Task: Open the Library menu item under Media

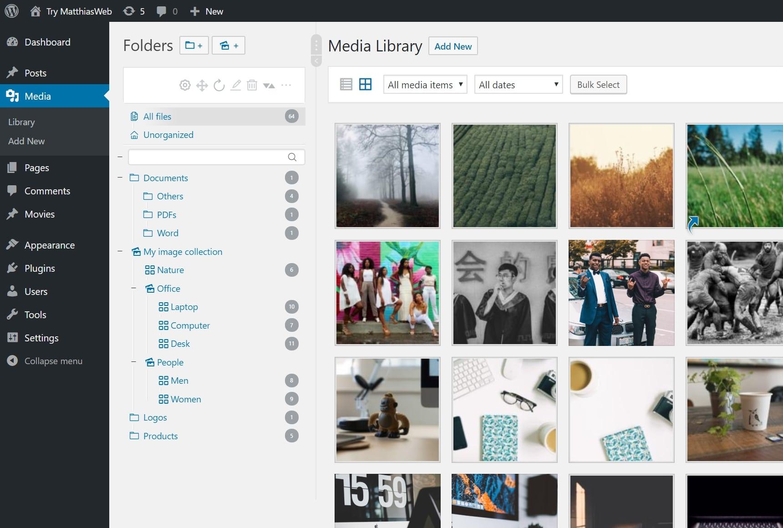Action: [21, 122]
